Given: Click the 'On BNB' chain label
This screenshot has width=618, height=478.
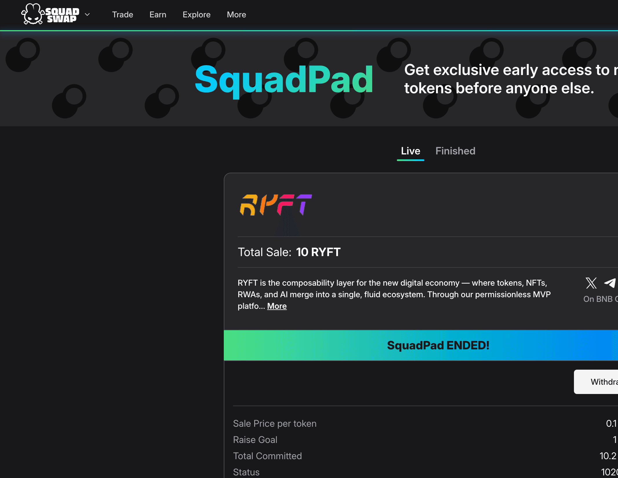Looking at the screenshot, I should (601, 299).
